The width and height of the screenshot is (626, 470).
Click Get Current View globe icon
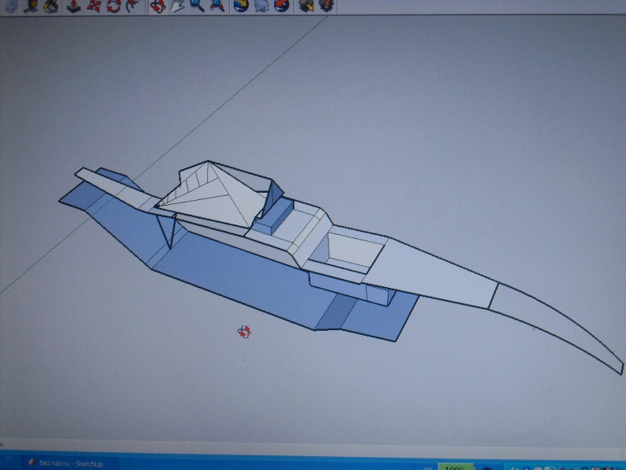click(x=241, y=6)
